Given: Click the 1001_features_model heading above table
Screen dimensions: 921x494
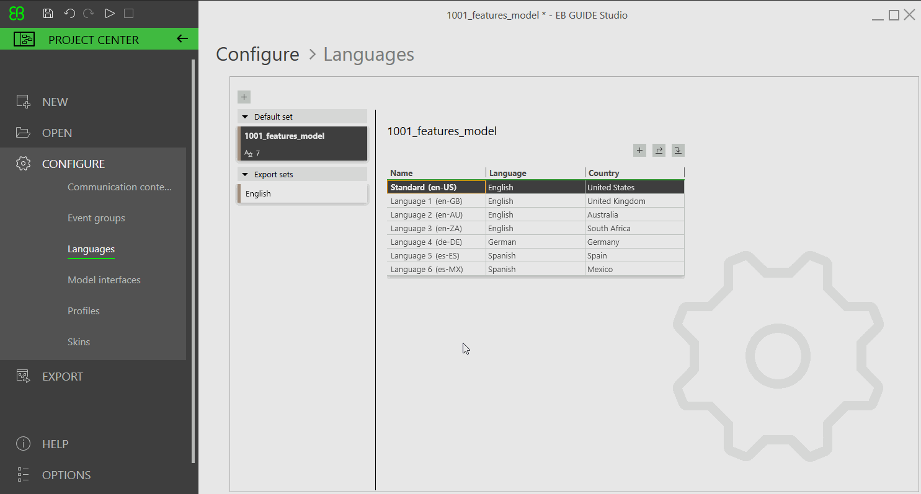Looking at the screenshot, I should (x=442, y=131).
